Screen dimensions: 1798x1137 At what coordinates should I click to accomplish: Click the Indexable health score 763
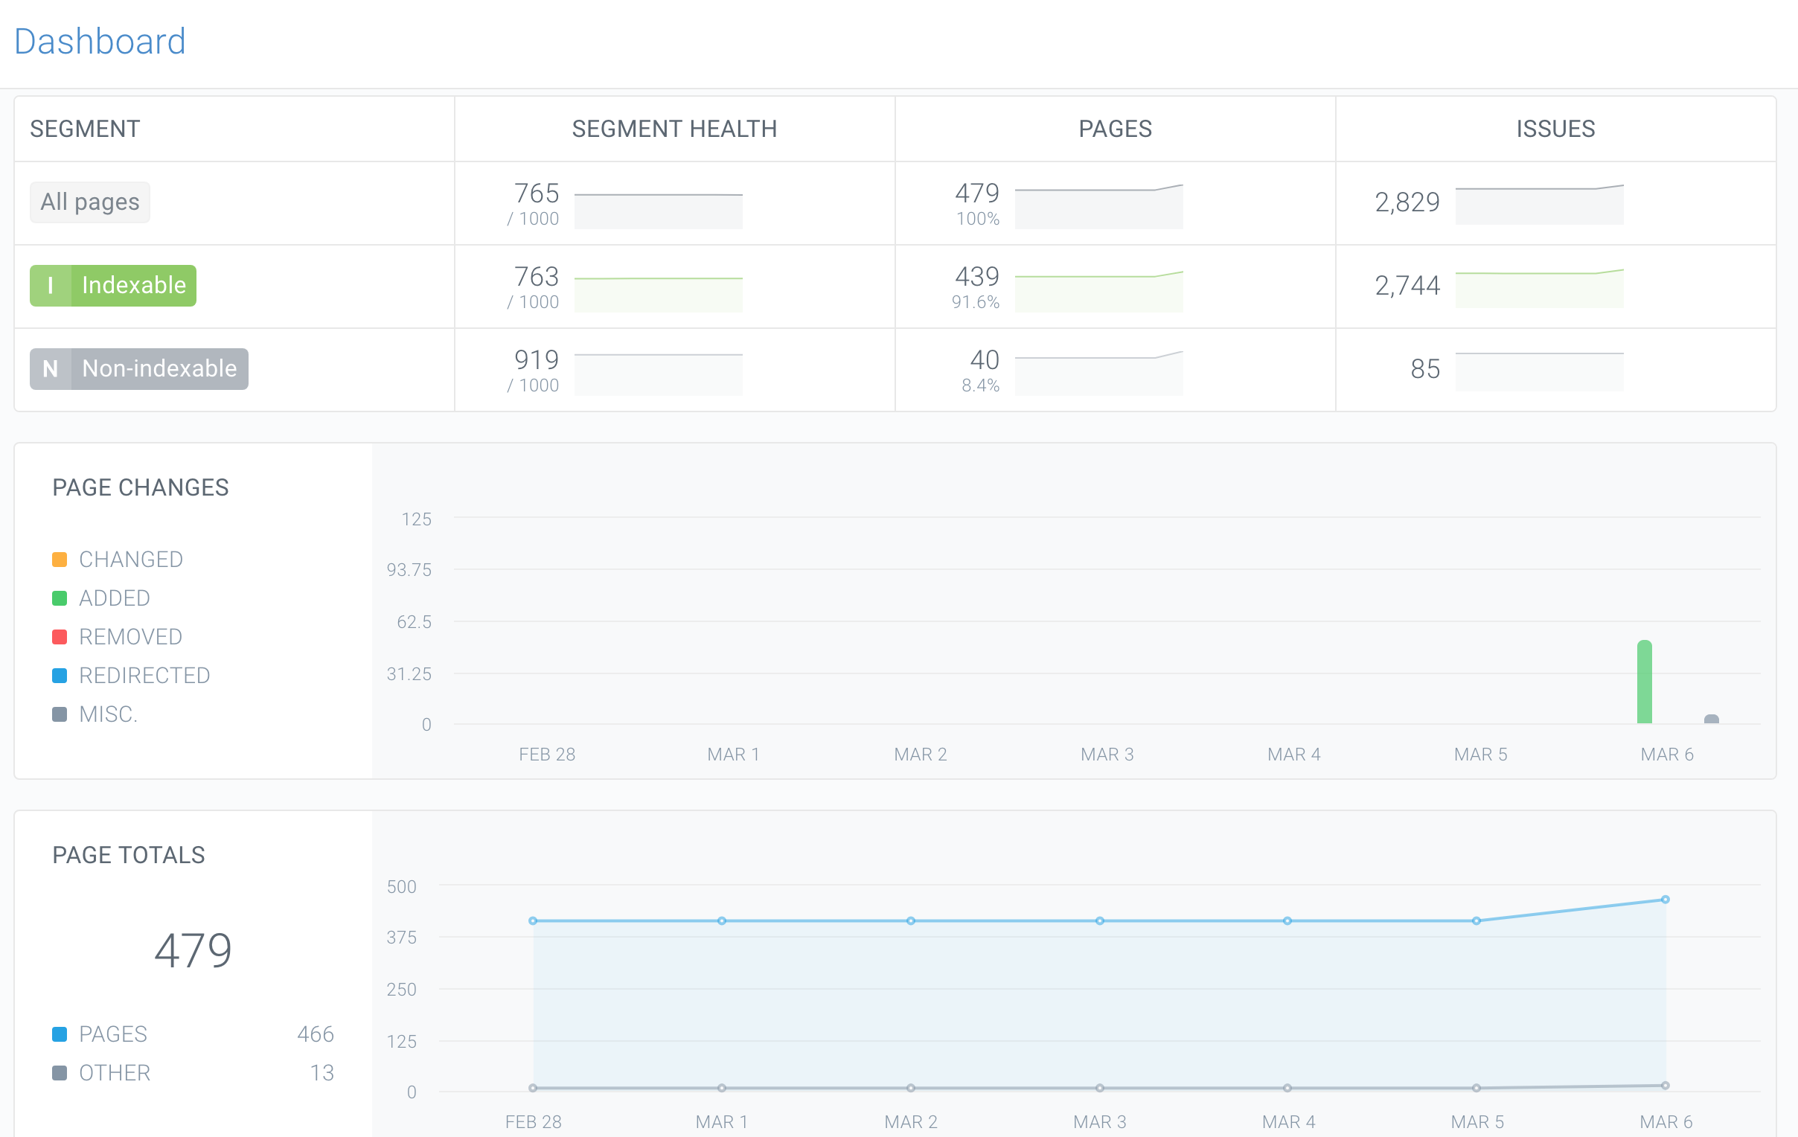[536, 277]
